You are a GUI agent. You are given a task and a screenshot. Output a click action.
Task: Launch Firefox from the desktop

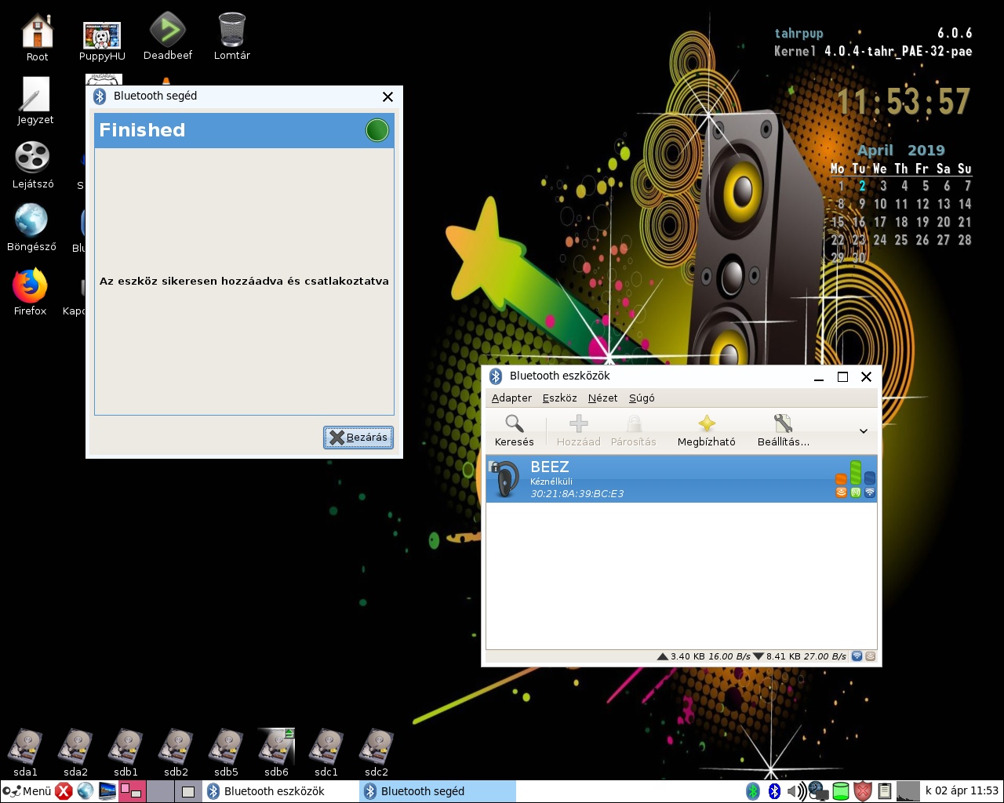(30, 292)
